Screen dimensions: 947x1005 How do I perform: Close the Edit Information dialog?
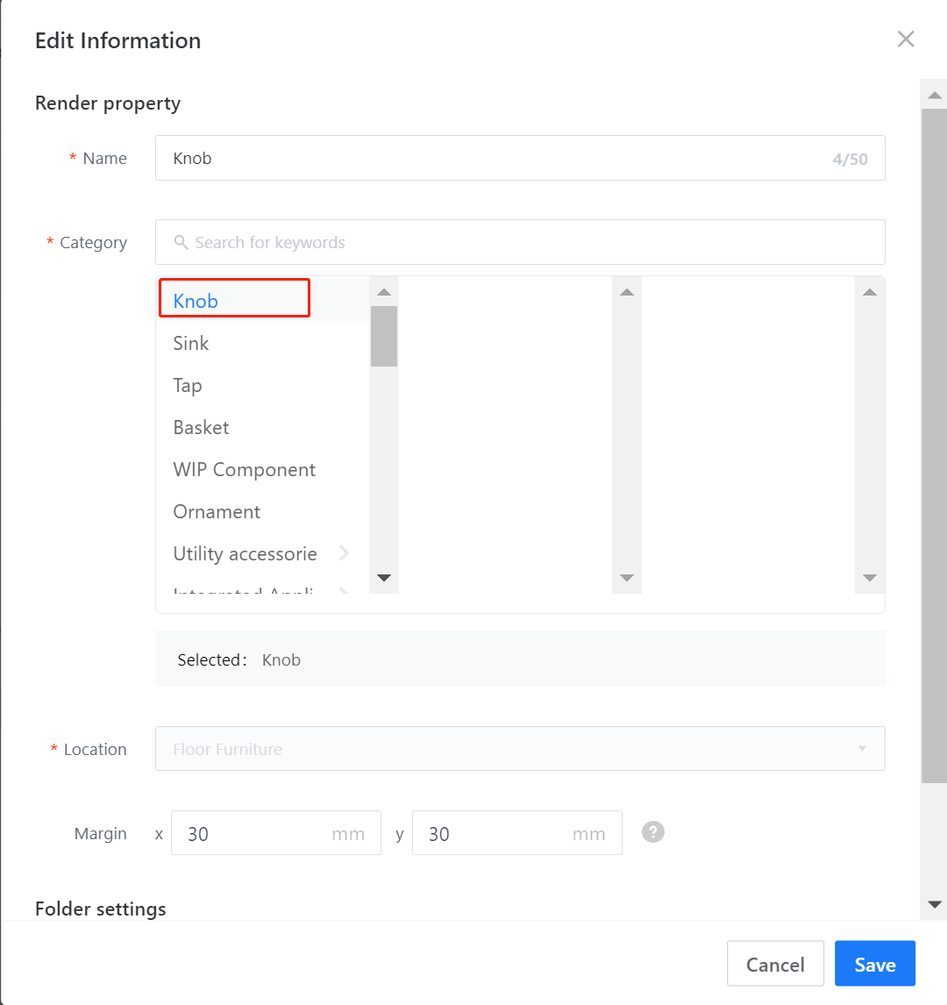906,39
